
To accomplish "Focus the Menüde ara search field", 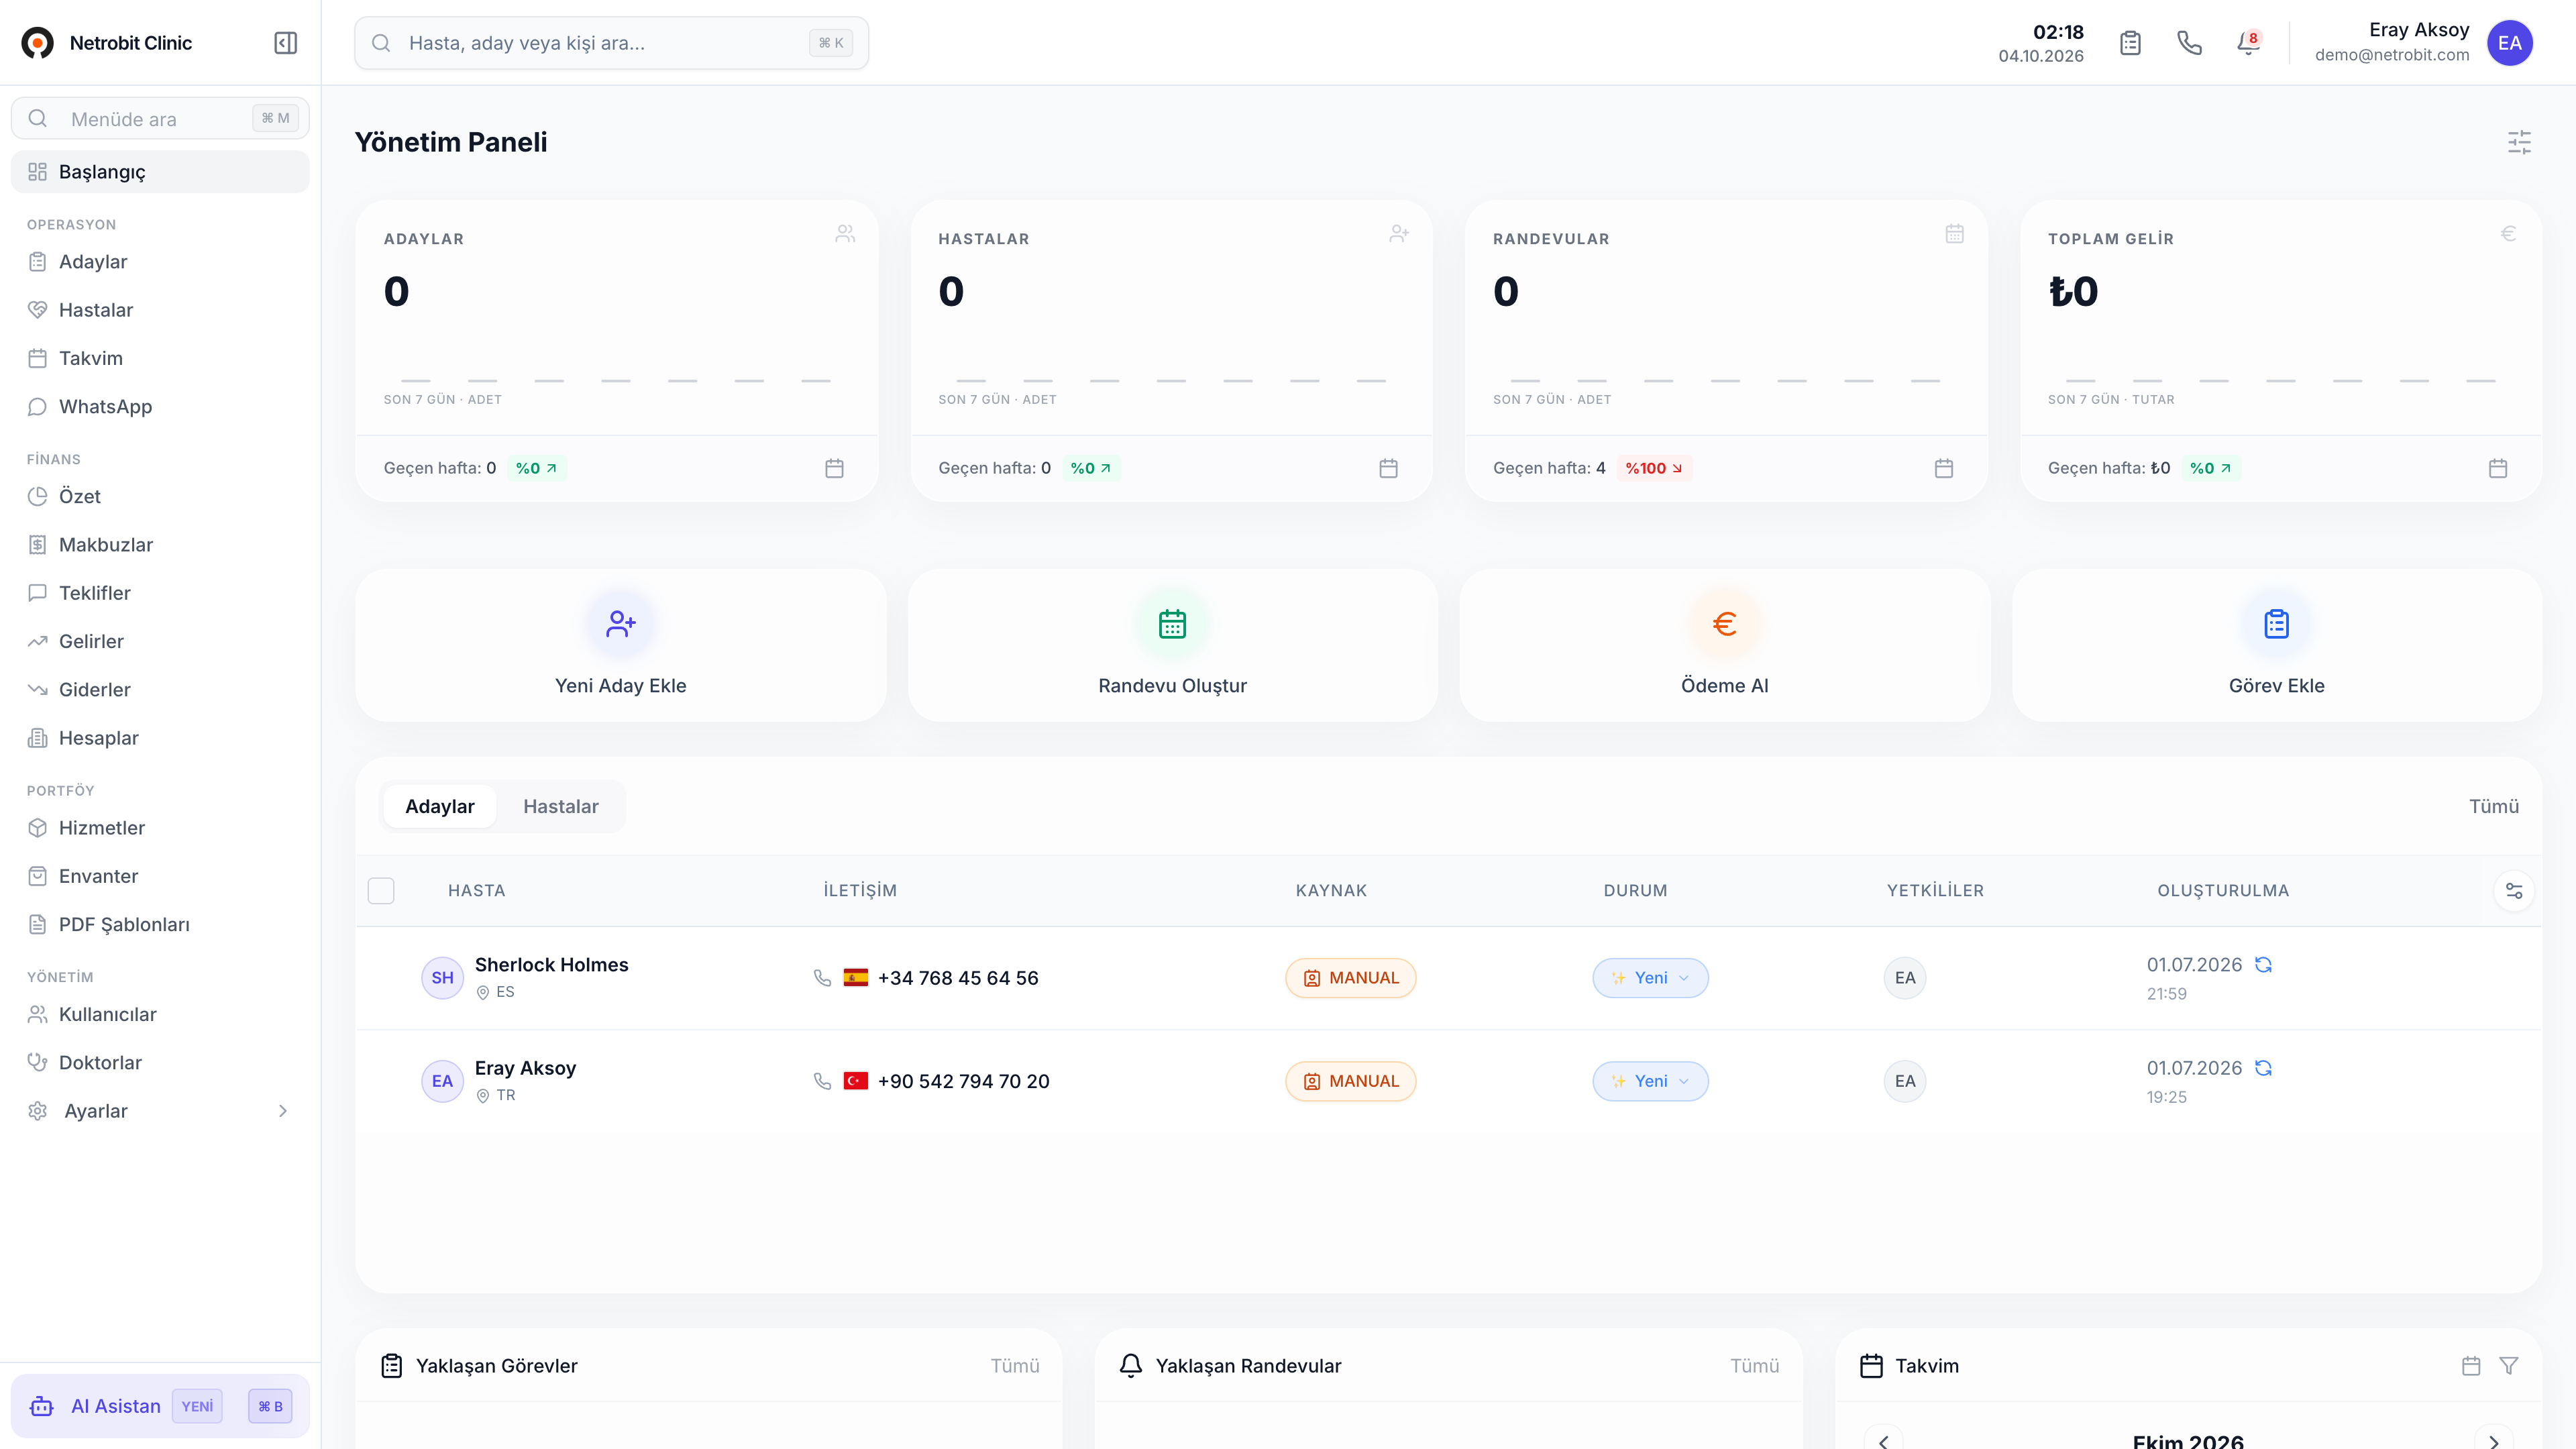I will pyautogui.click(x=160, y=119).
